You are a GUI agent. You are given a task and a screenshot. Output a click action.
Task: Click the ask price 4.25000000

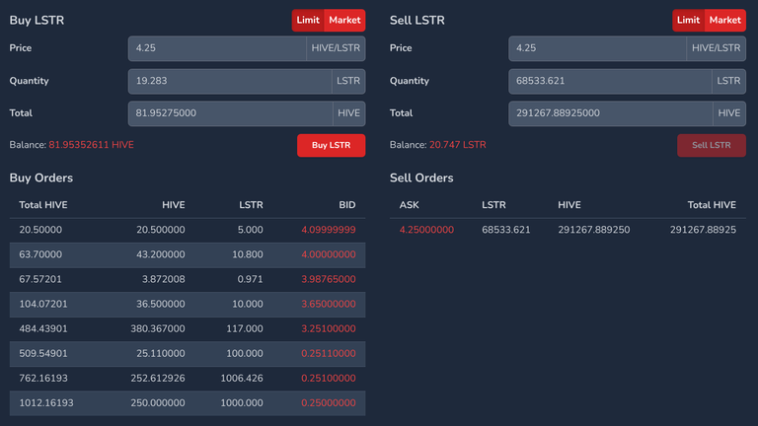click(x=426, y=230)
